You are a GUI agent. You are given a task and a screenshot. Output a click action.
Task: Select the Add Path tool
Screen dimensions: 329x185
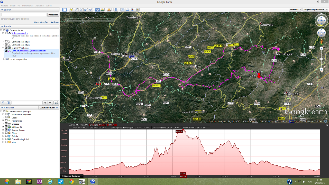tap(81, 10)
